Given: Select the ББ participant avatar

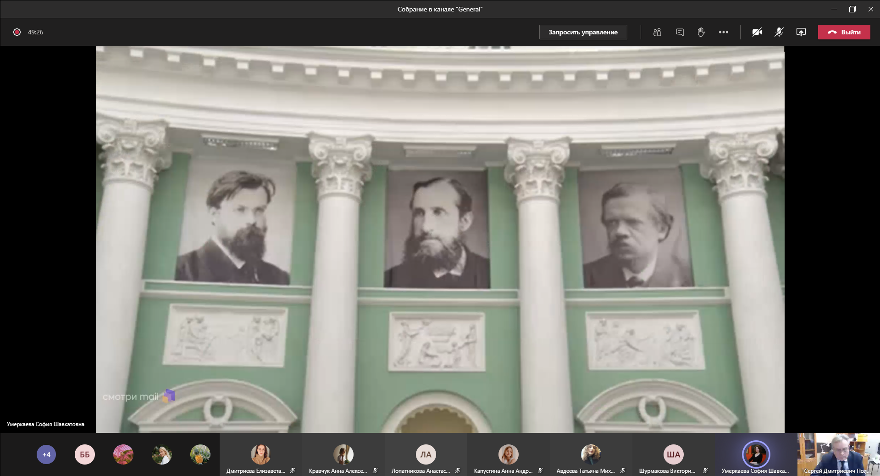Looking at the screenshot, I should click(x=85, y=454).
